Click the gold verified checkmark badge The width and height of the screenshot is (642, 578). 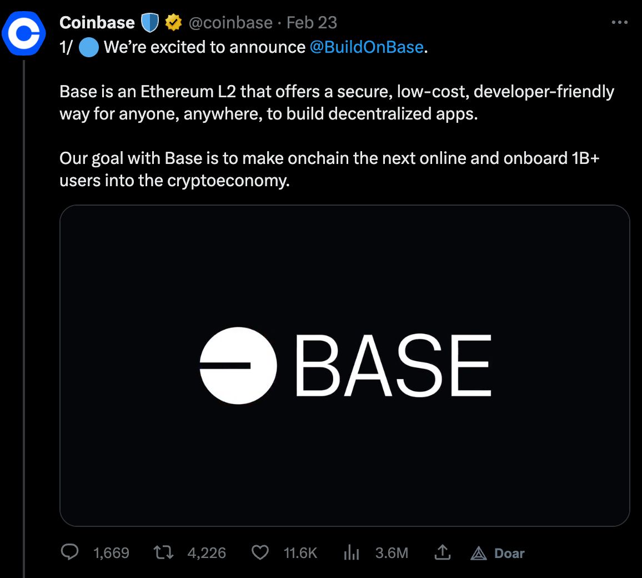pyautogui.click(x=174, y=23)
